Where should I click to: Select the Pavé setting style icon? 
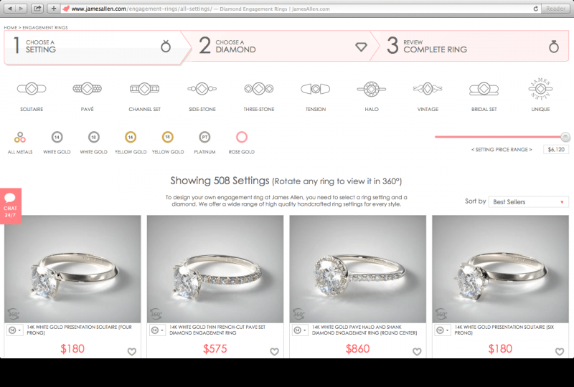coord(87,89)
